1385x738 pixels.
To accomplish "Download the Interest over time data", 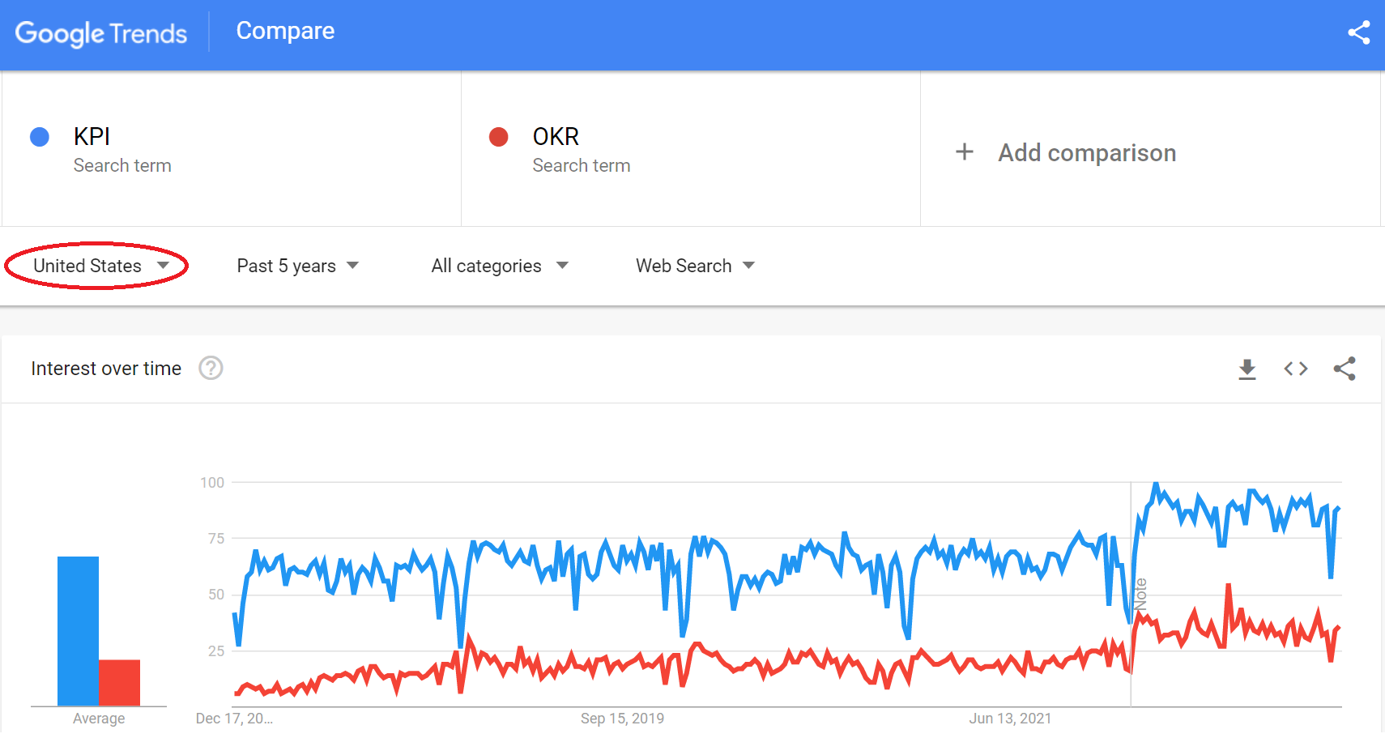I will tap(1247, 369).
